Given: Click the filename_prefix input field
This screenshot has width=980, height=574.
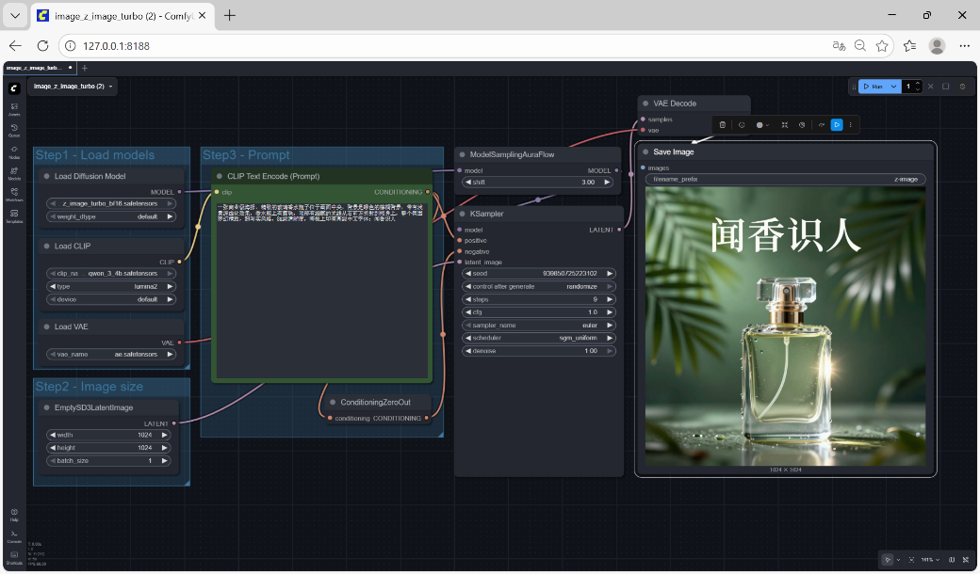Looking at the screenshot, I should click(785, 179).
